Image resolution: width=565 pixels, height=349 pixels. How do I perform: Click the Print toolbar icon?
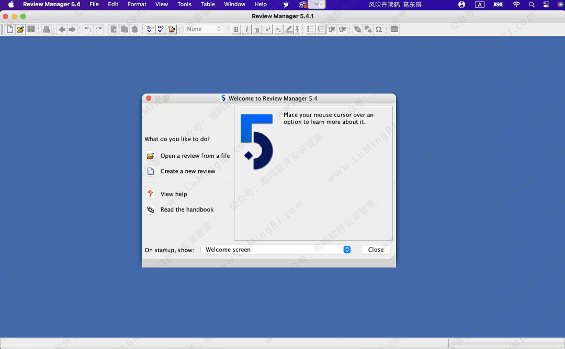pyautogui.click(x=47, y=29)
